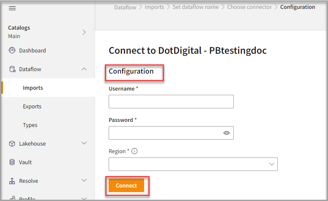Click the Username input field
The image size is (328, 201).
(x=171, y=102)
